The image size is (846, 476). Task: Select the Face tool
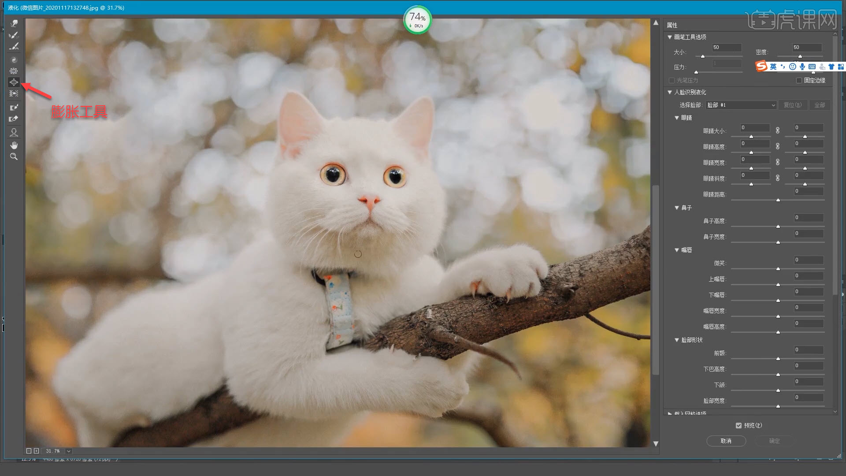(x=14, y=132)
